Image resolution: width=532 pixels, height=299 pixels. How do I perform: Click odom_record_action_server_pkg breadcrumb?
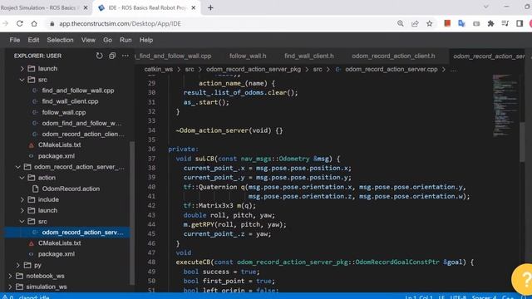254,69
